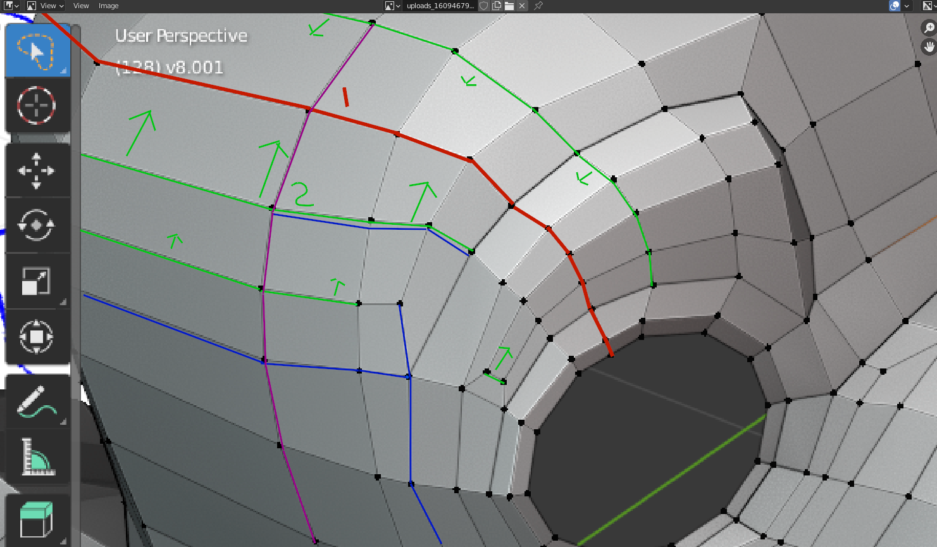937x547 pixels.
Task: Open the display channels dropdown
Action: [x=929, y=6]
